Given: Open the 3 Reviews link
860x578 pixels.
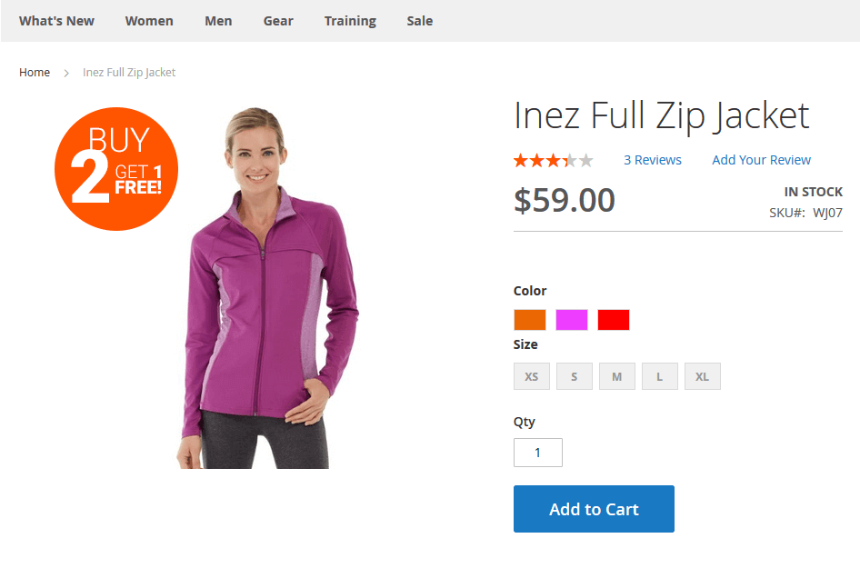Looking at the screenshot, I should pos(653,160).
